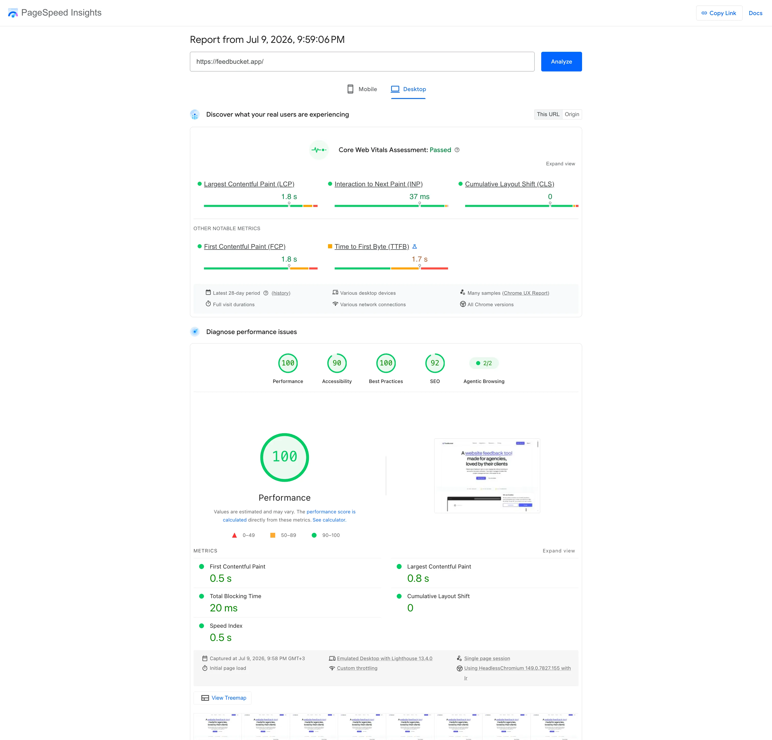The width and height of the screenshot is (772, 740).
Task: Click the calendar icon beside Captured at
Action: coord(205,658)
